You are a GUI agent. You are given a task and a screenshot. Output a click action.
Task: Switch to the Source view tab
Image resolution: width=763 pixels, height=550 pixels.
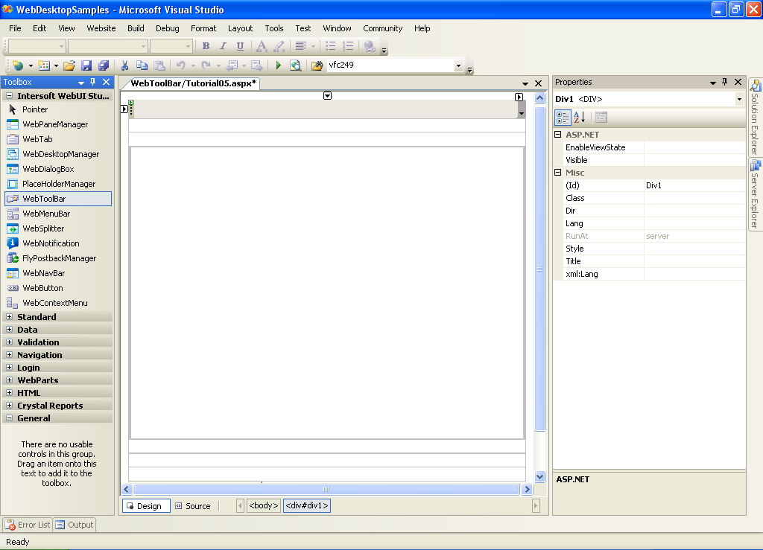point(193,506)
